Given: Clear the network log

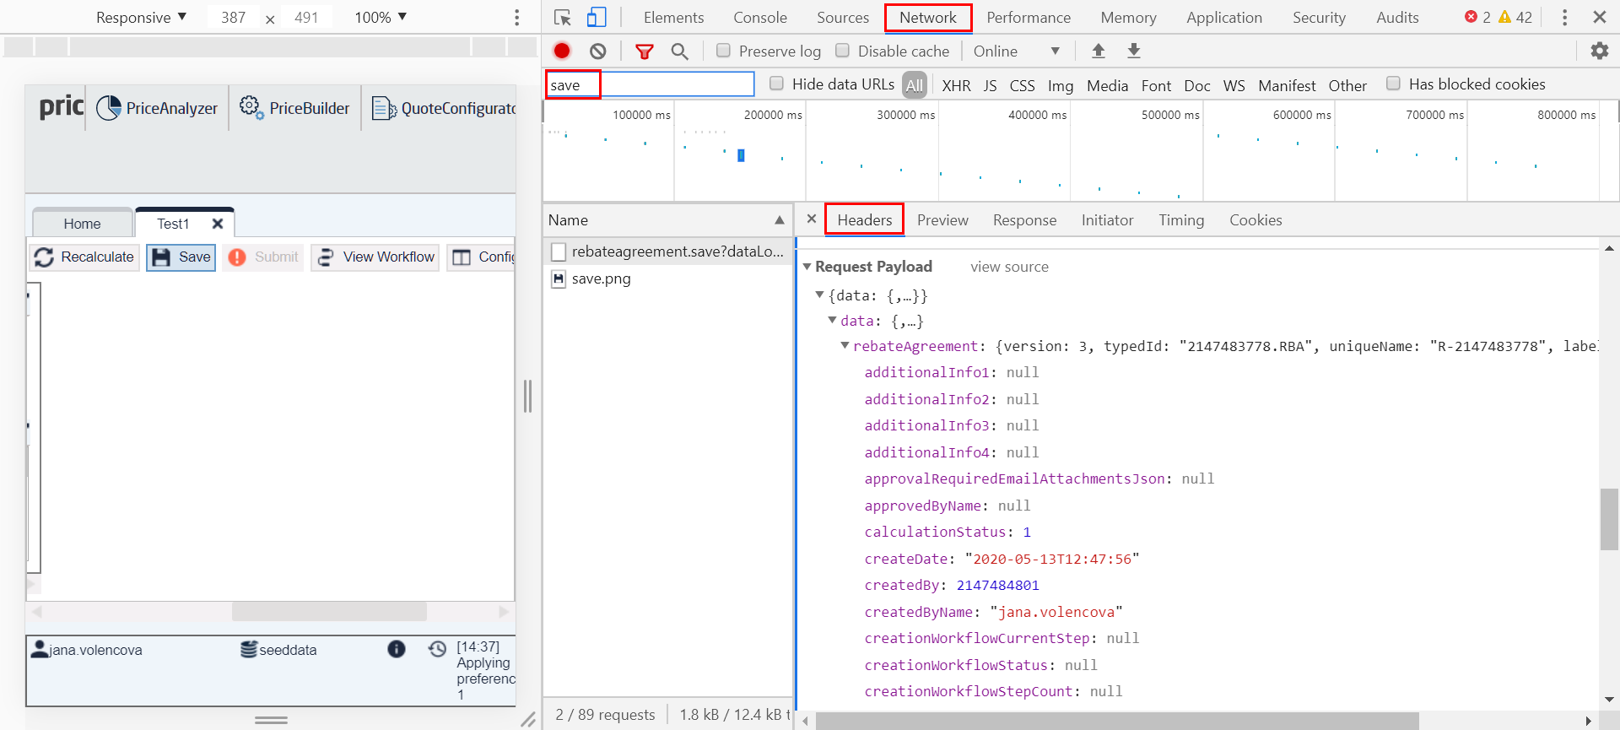Looking at the screenshot, I should pyautogui.click(x=598, y=51).
